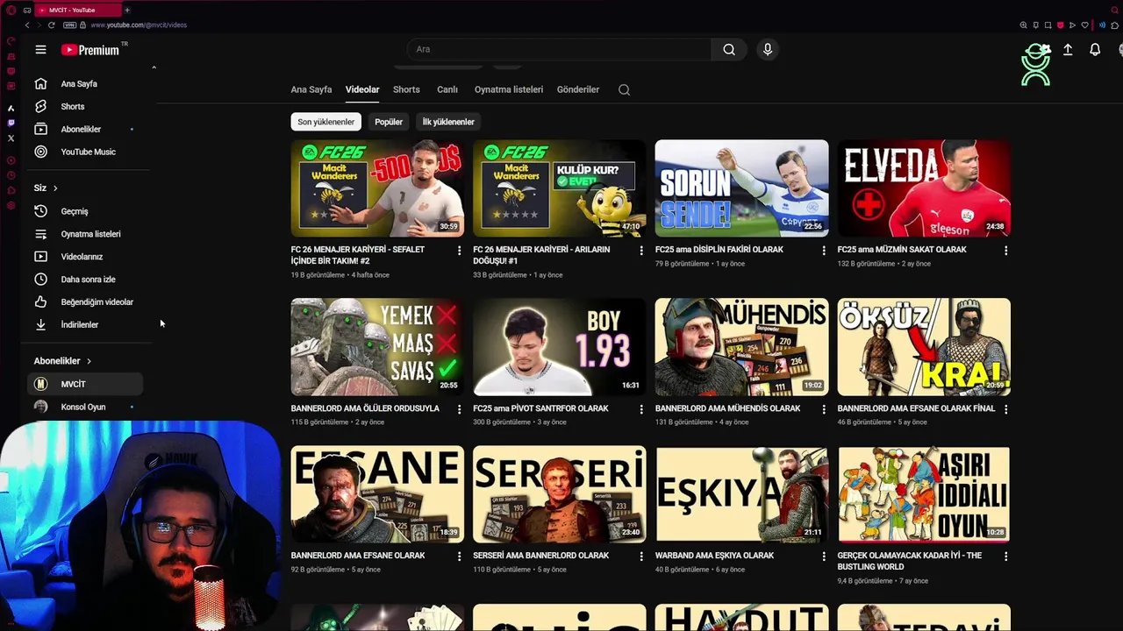
Task: Open options for PİVOT SANTRFOR video
Action: point(641,409)
